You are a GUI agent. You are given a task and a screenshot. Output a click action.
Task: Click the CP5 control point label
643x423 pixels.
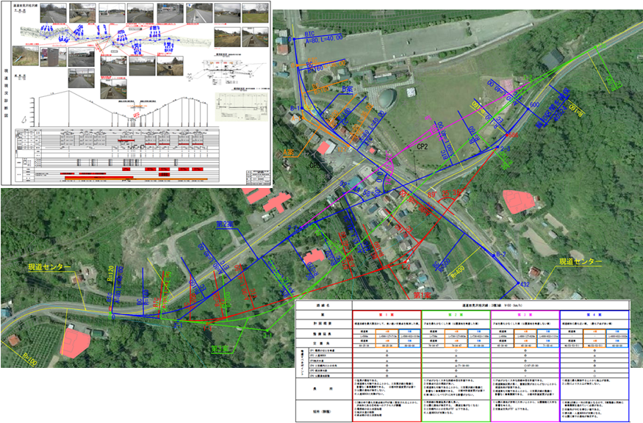pyautogui.click(x=316, y=165)
